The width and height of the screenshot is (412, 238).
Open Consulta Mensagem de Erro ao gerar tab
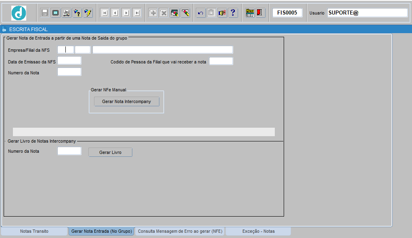coord(180,231)
